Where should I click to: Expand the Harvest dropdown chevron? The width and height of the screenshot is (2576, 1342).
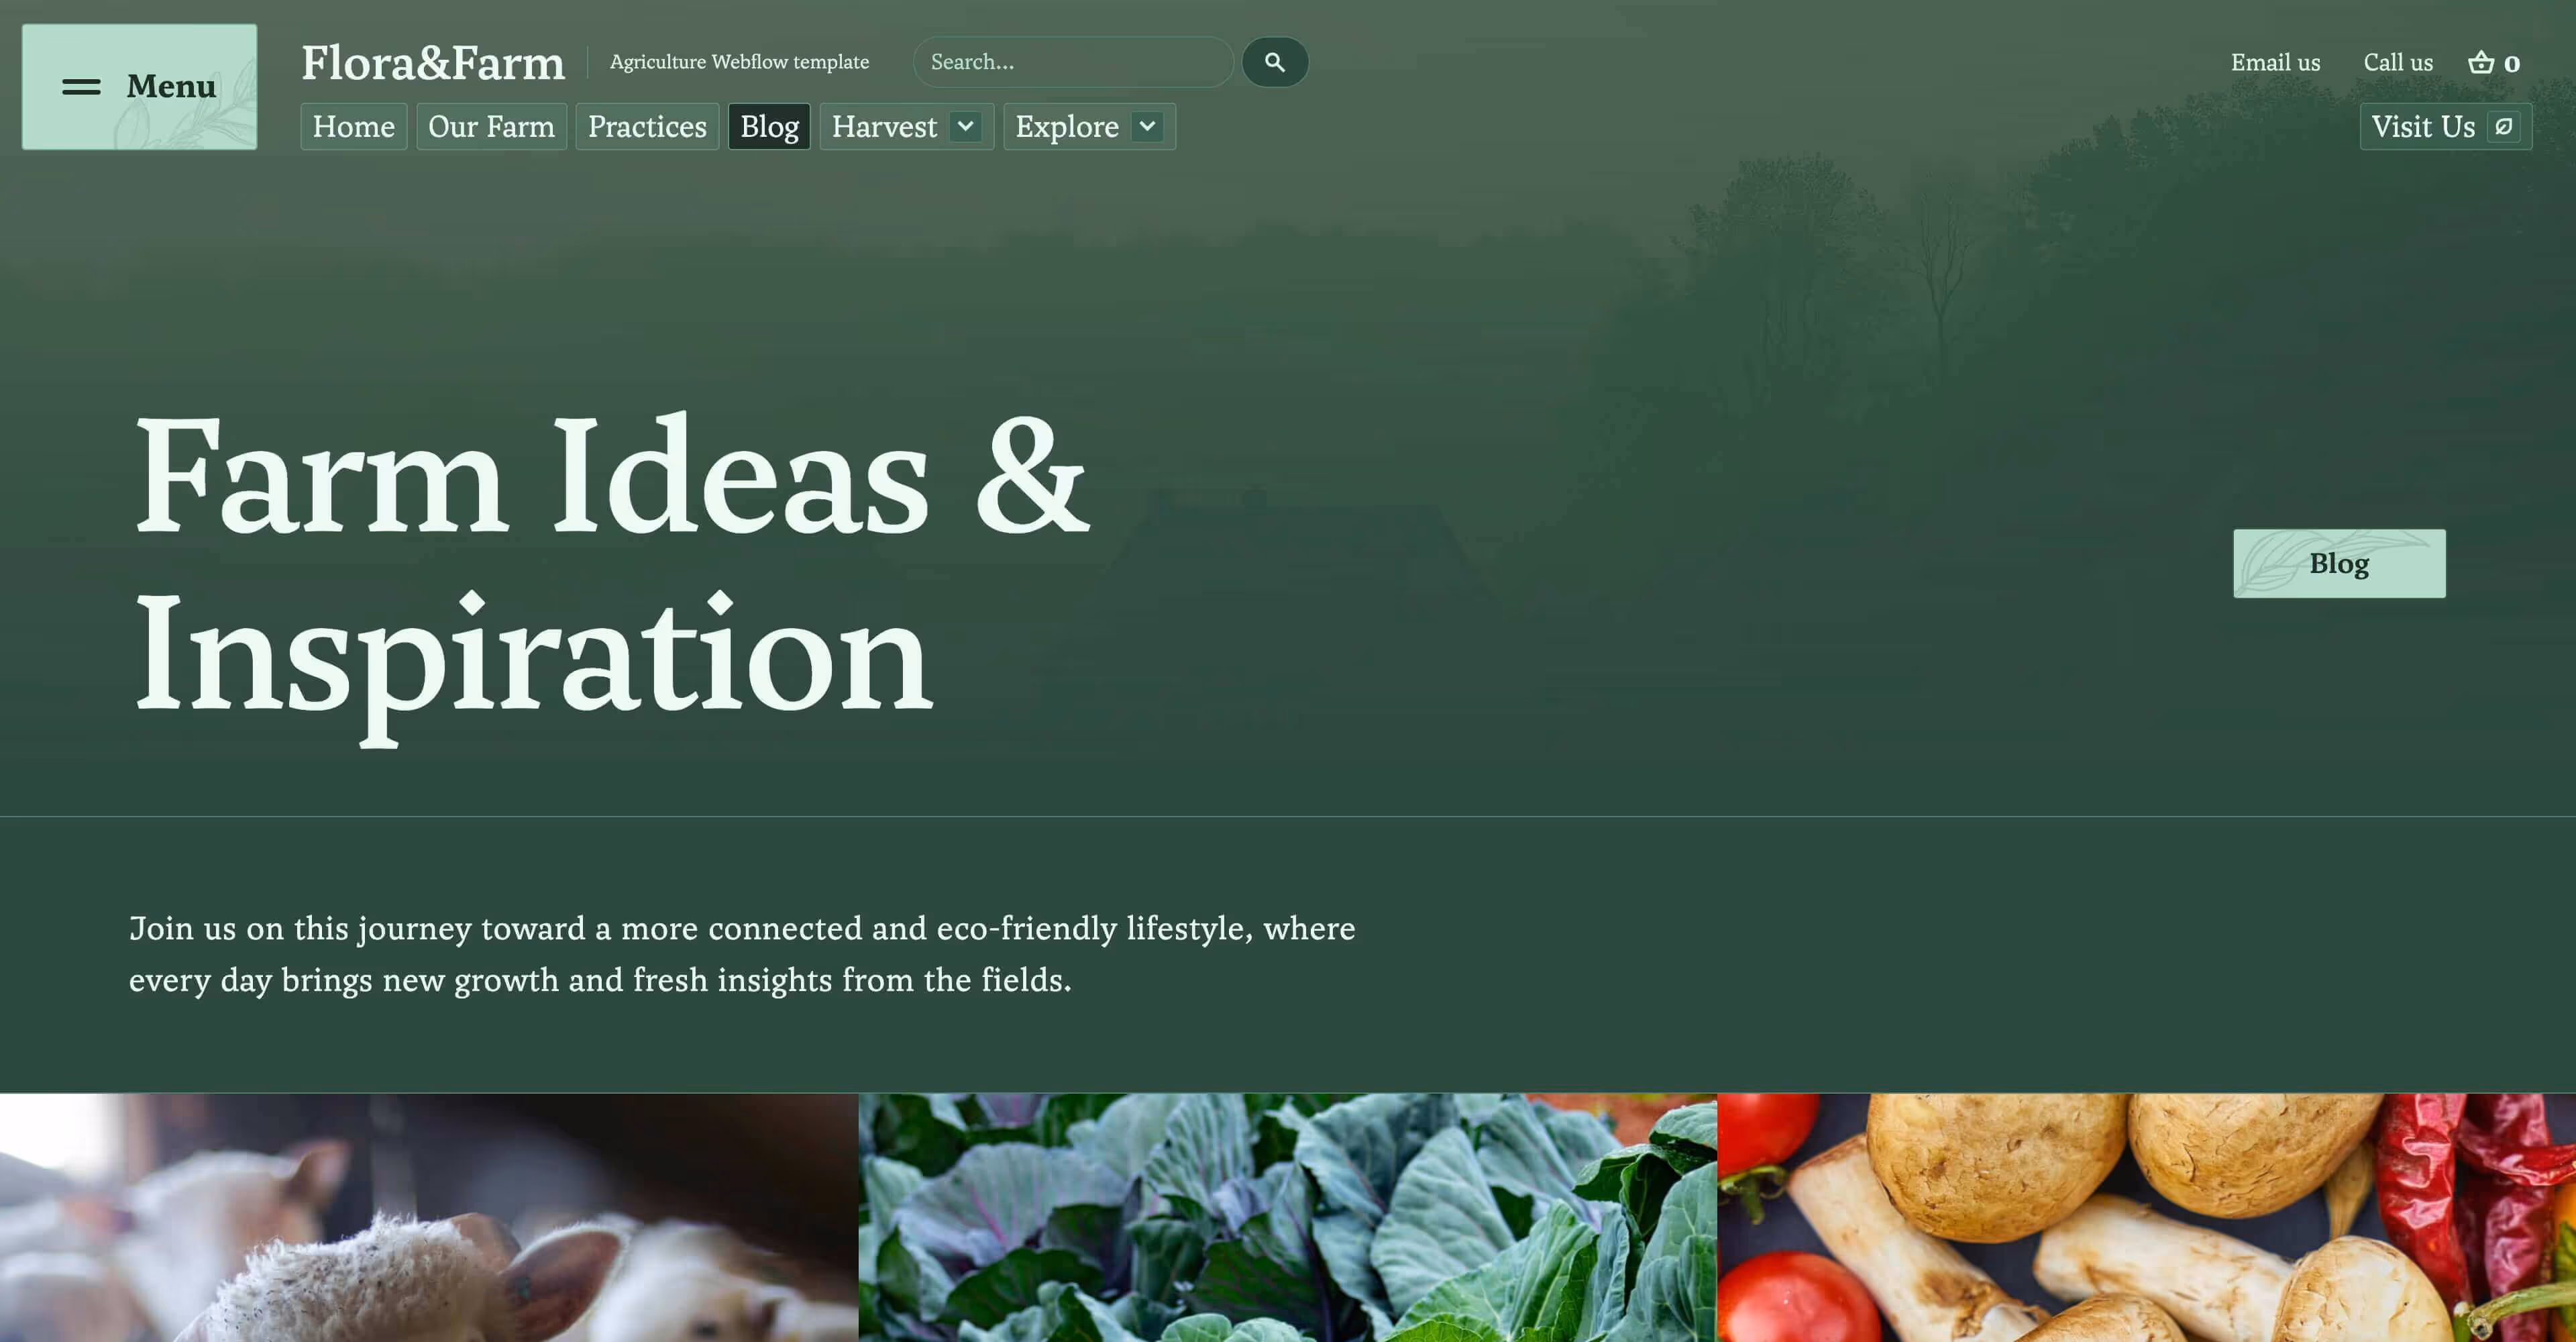(965, 126)
